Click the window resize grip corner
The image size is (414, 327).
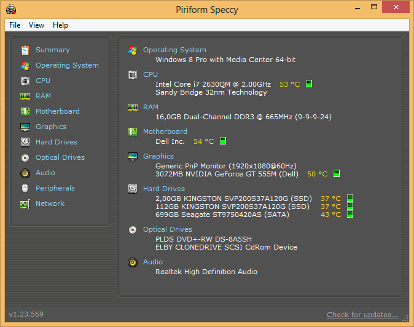405,319
